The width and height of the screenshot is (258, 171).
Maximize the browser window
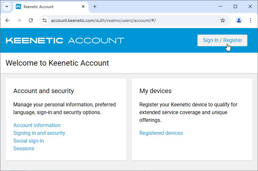[235, 6]
